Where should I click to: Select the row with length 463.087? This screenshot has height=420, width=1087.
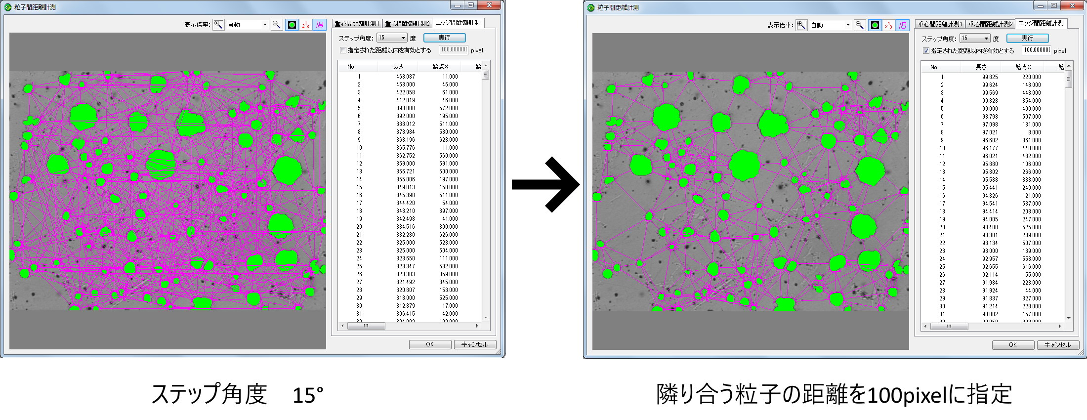[x=410, y=77]
